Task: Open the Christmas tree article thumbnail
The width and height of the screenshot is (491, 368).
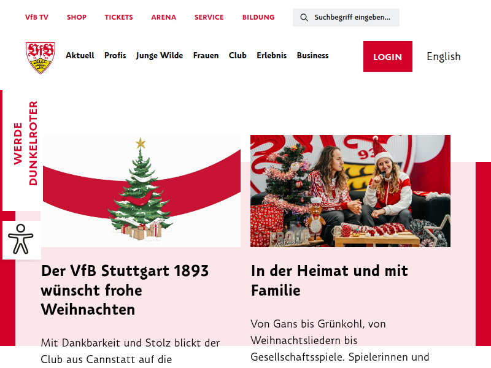Action: pos(141,191)
